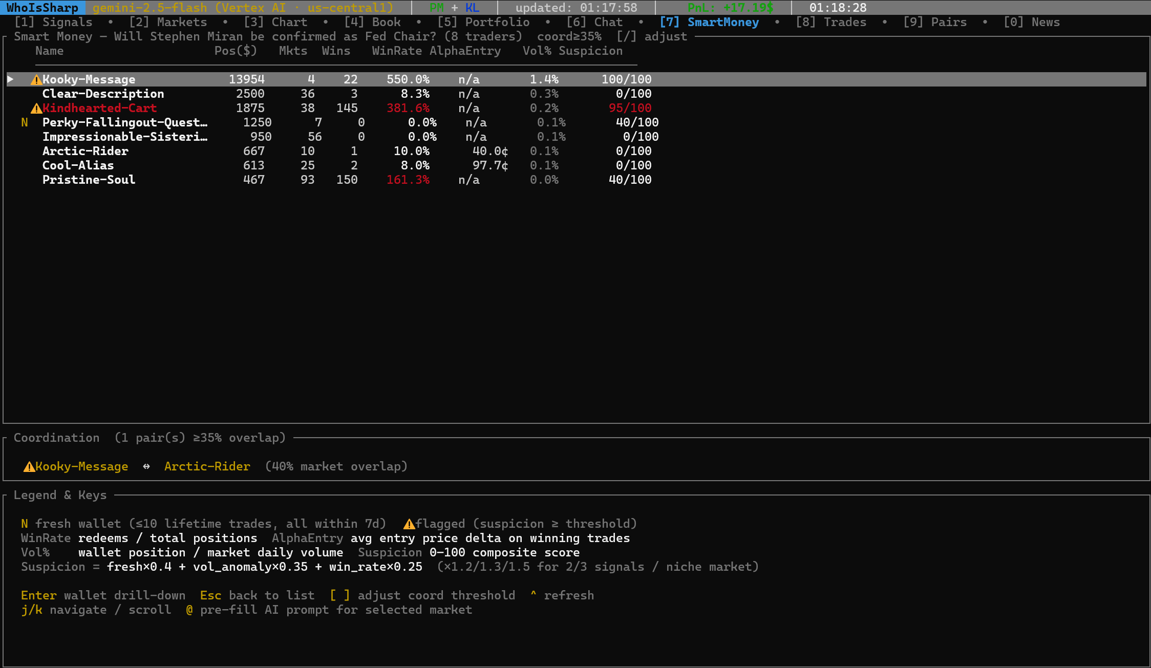Select the Clear-Description trader row

tap(103, 94)
